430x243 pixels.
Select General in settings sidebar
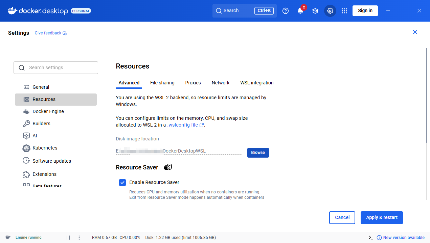pos(56,87)
